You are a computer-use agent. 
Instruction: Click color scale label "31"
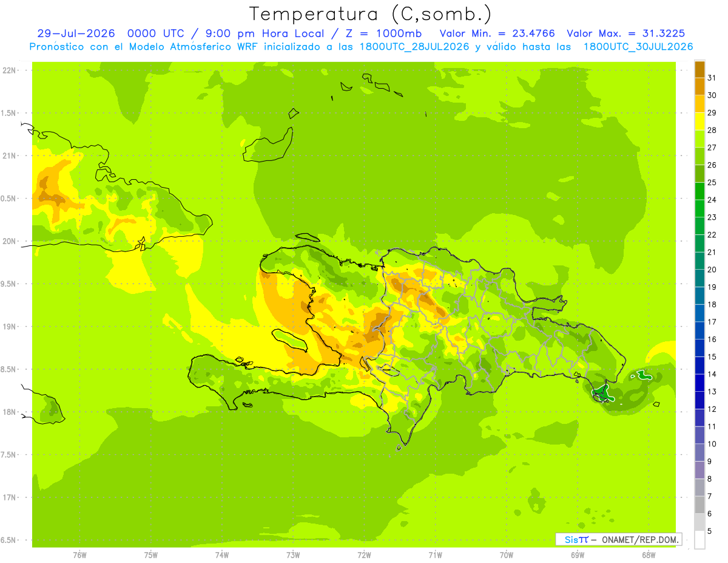click(712, 78)
